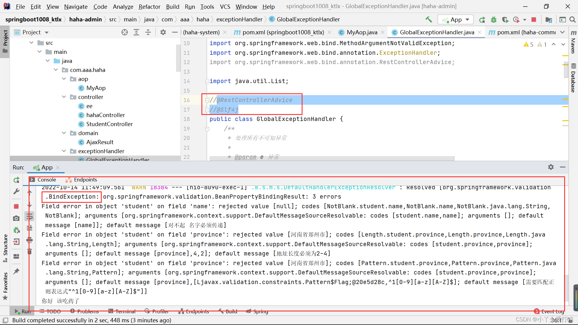The width and height of the screenshot is (578, 325).
Task: Click Run with Coverage icon
Action: pyautogui.click(x=505, y=20)
